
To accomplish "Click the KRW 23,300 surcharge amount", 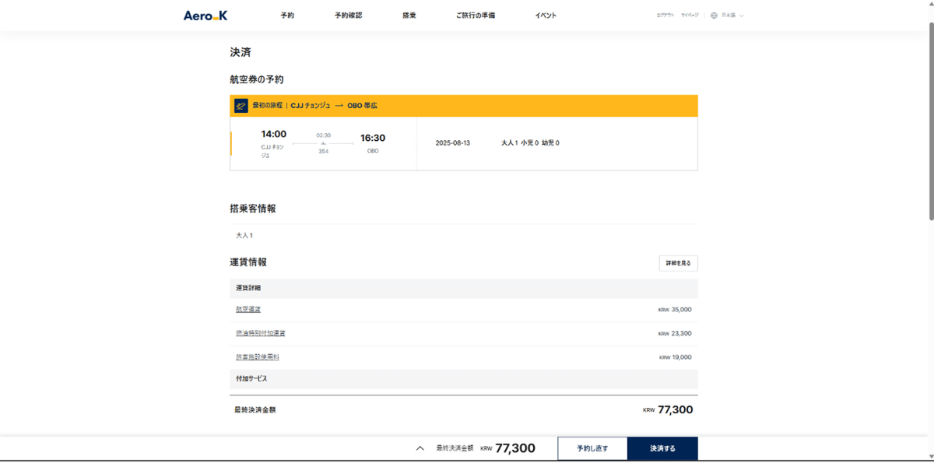I will pyautogui.click(x=675, y=333).
